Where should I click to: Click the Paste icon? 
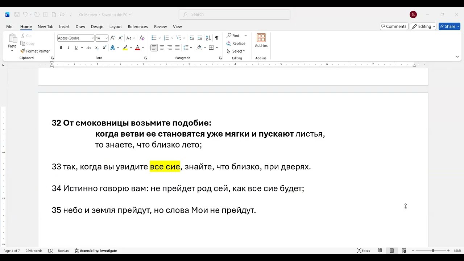tap(12, 38)
